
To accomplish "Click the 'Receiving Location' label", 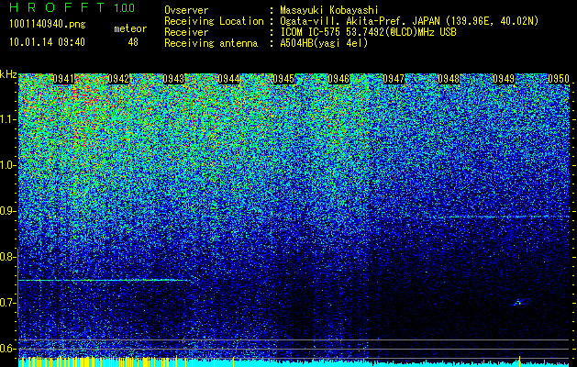I will pos(214,21).
